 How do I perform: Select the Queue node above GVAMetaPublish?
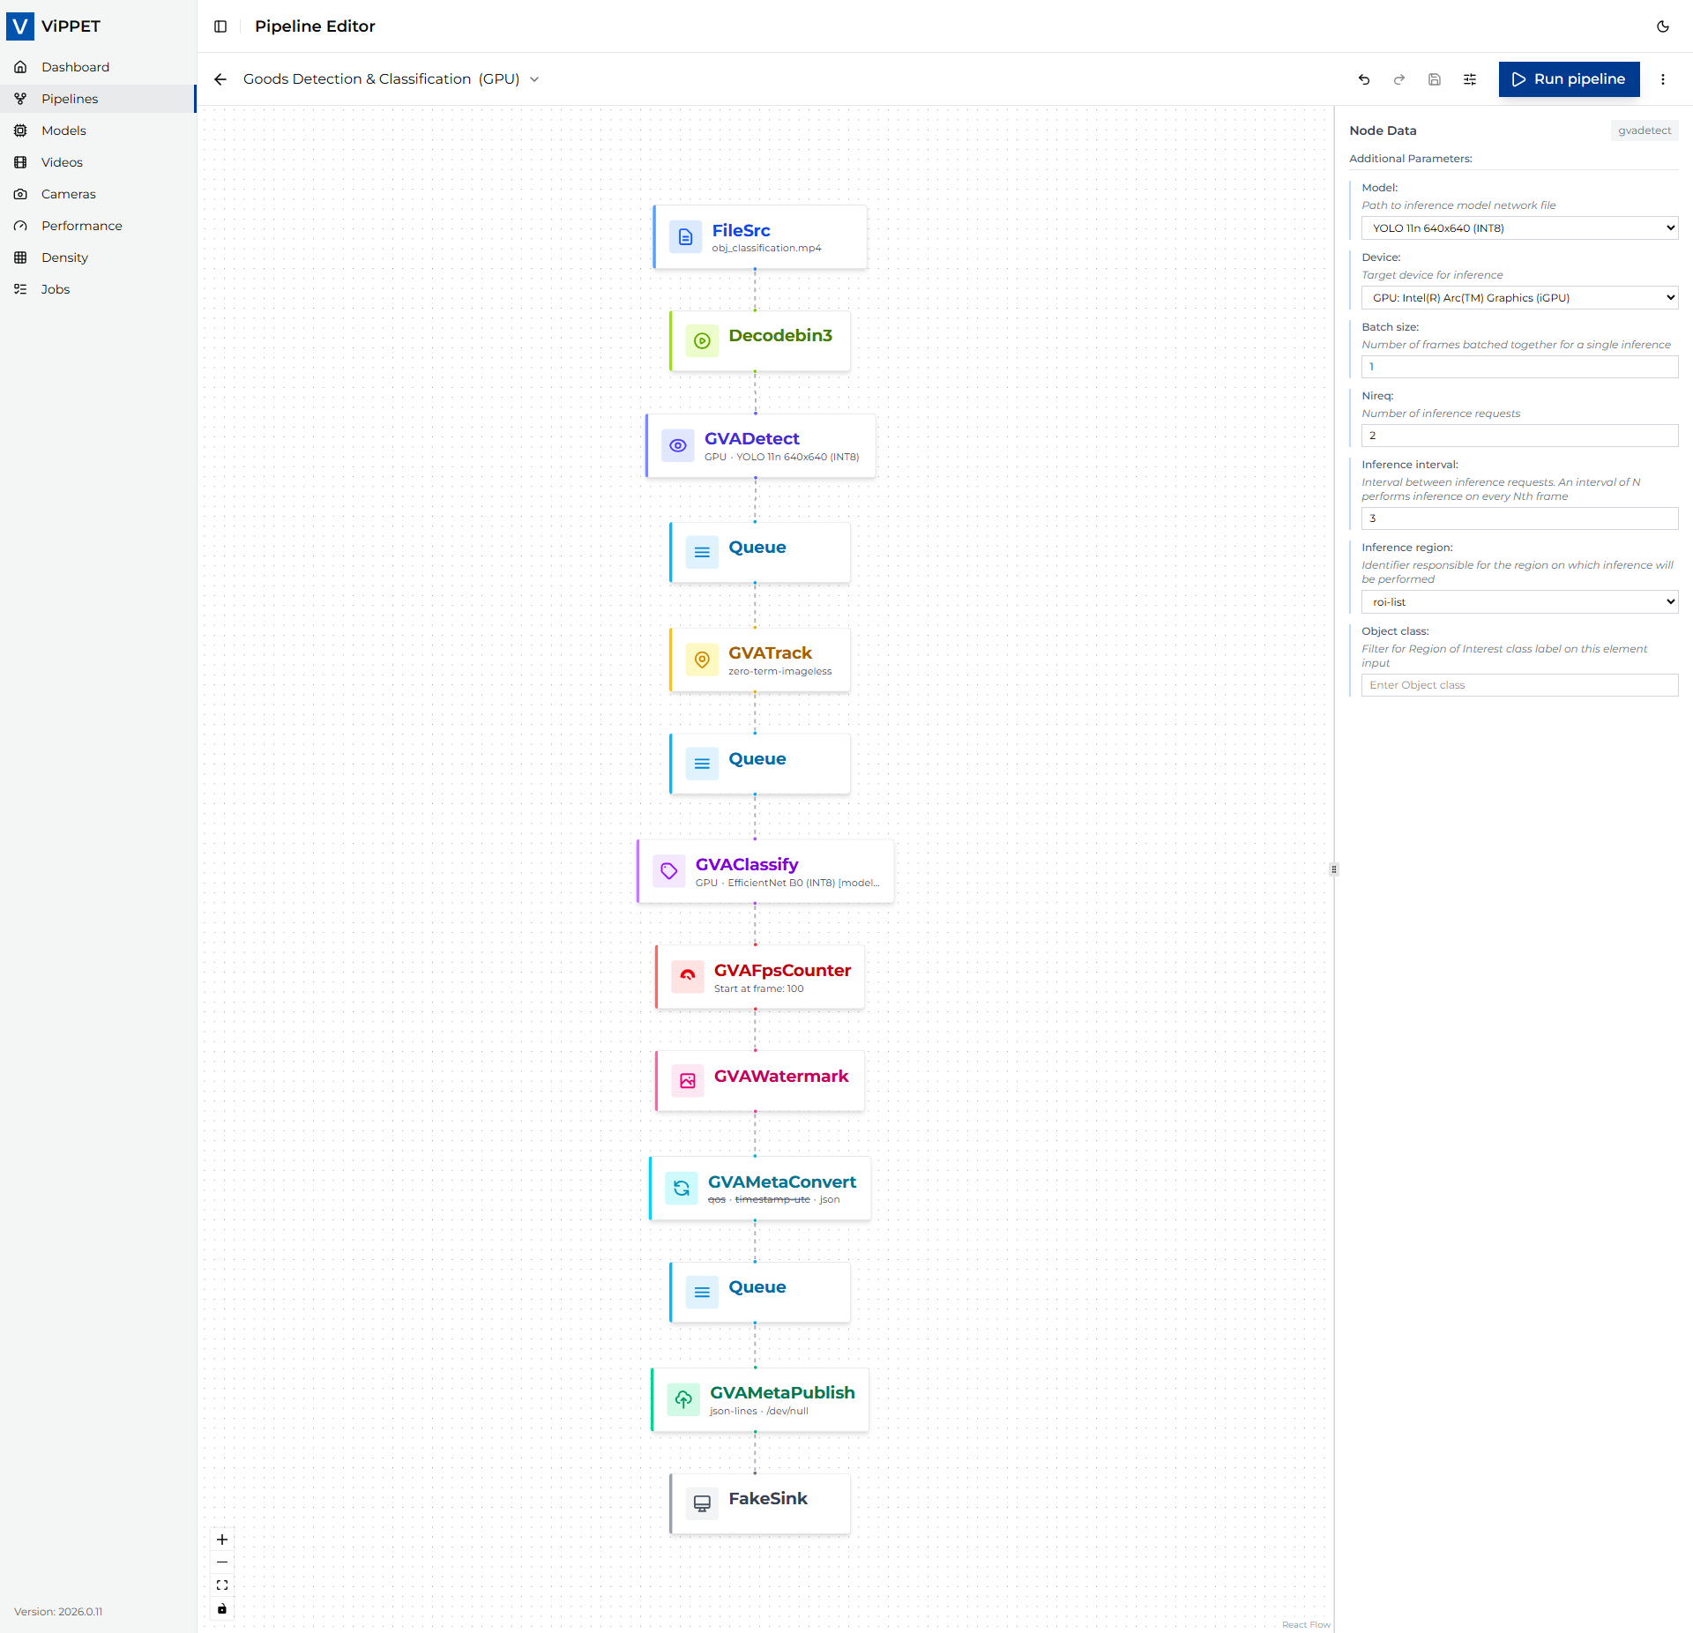760,1293
